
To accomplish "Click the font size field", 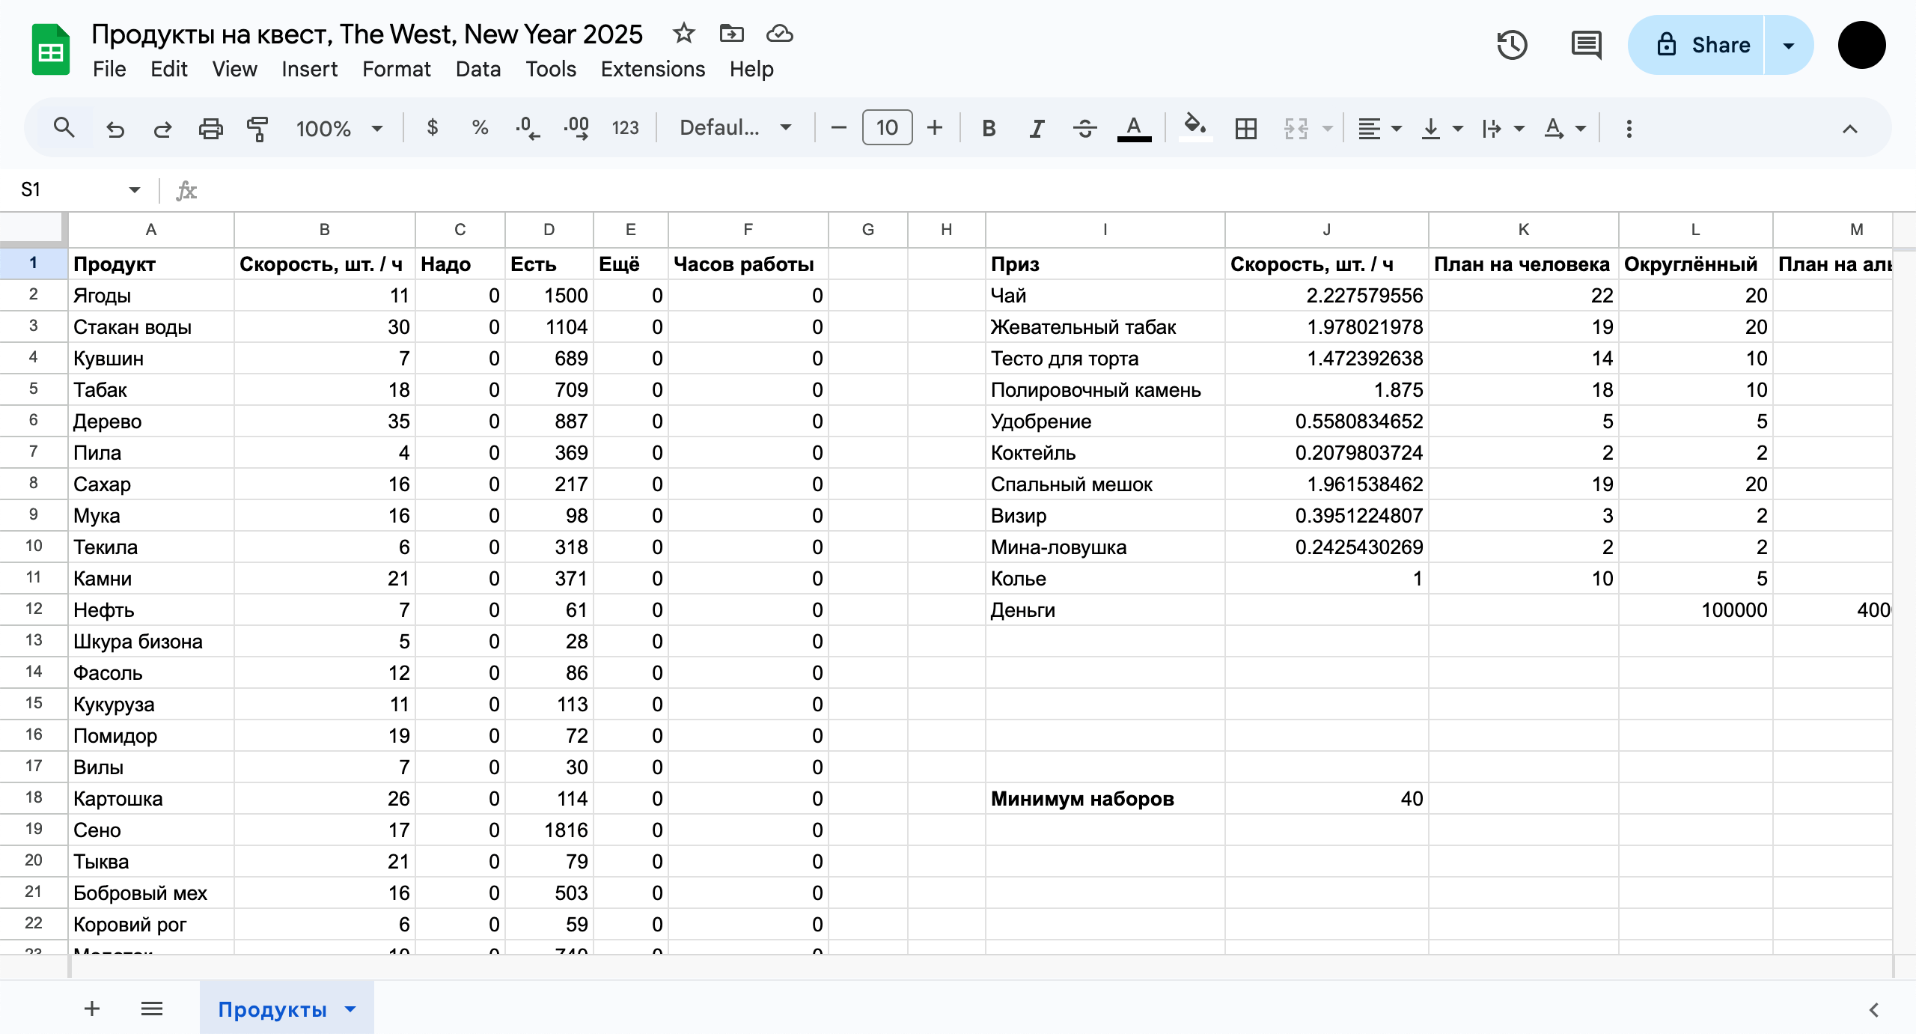I will [x=887, y=127].
